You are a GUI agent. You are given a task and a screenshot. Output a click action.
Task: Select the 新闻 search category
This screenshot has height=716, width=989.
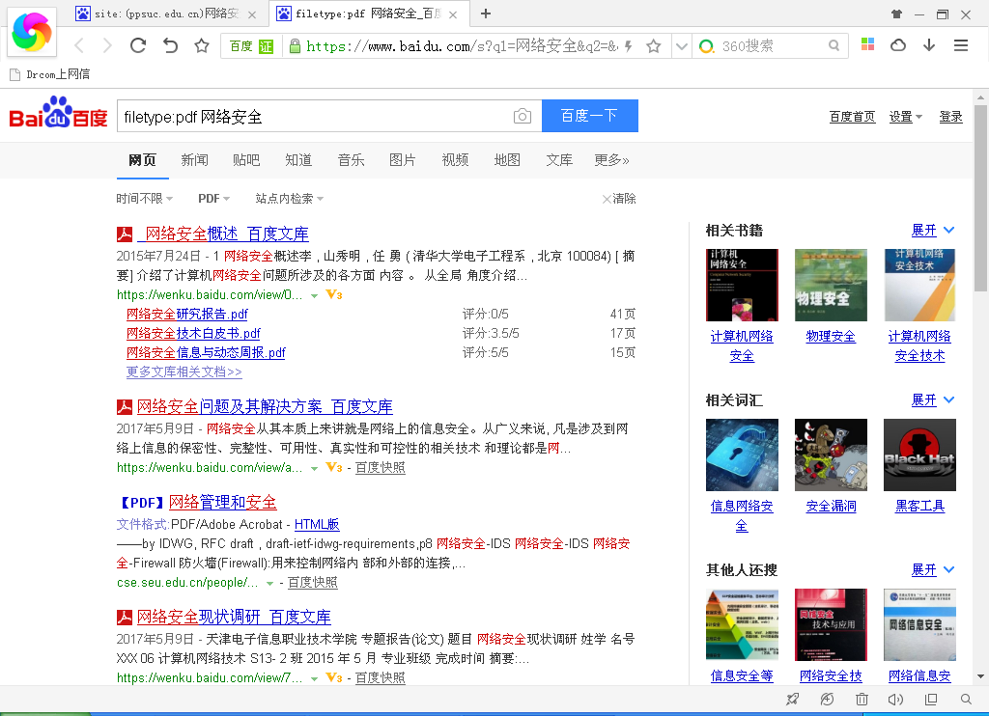pos(194,160)
